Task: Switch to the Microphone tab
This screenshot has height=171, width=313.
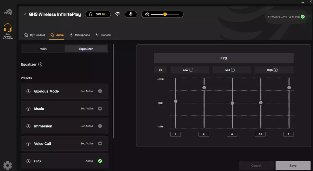Action: tap(80, 35)
